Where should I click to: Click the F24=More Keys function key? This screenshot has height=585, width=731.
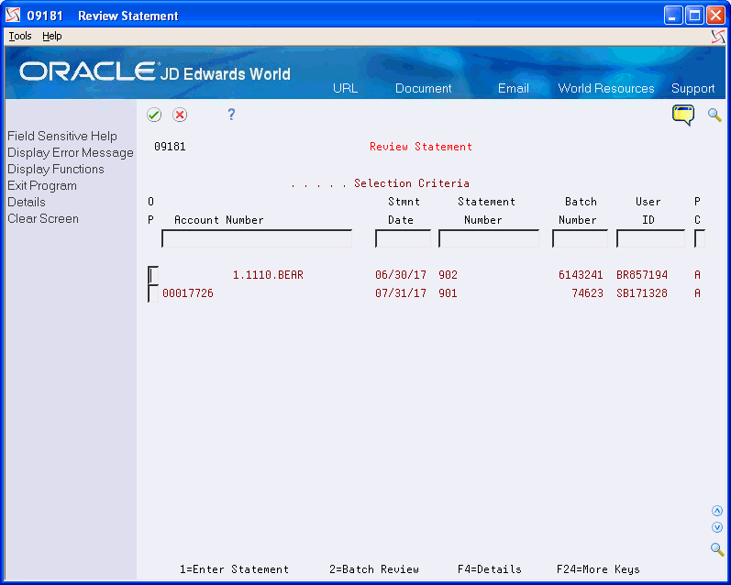click(x=598, y=569)
